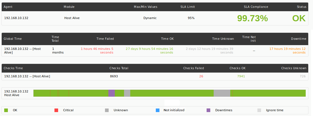Click the 192.168.10.132 agent cell
Viewport: 313px width, 116px height.
[16, 18]
